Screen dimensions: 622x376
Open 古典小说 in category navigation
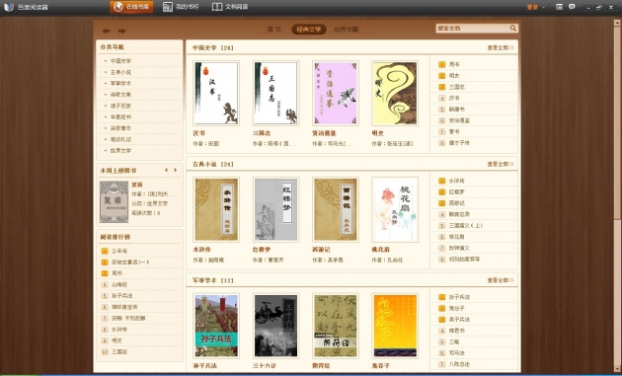120,72
